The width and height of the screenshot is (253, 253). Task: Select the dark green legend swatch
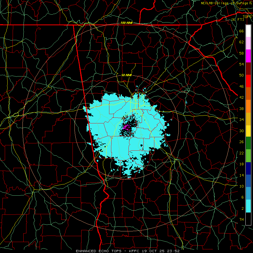tap(248, 143)
